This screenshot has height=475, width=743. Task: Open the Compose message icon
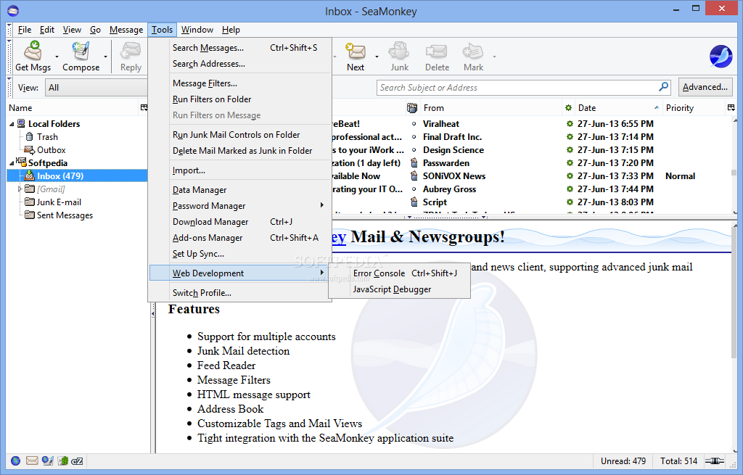[x=81, y=51]
